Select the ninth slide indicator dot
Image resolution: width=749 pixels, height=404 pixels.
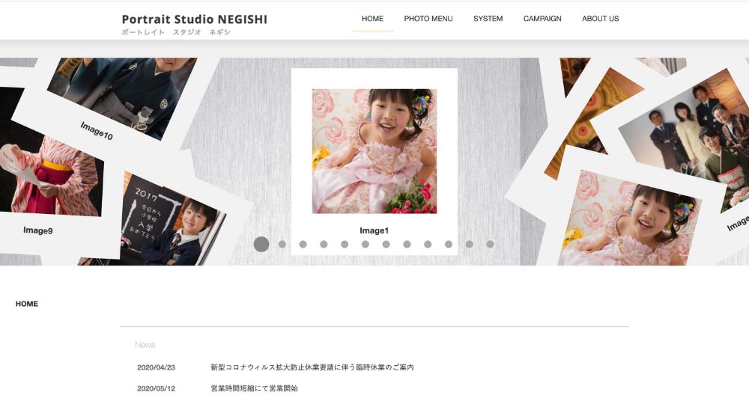pyautogui.click(x=428, y=244)
